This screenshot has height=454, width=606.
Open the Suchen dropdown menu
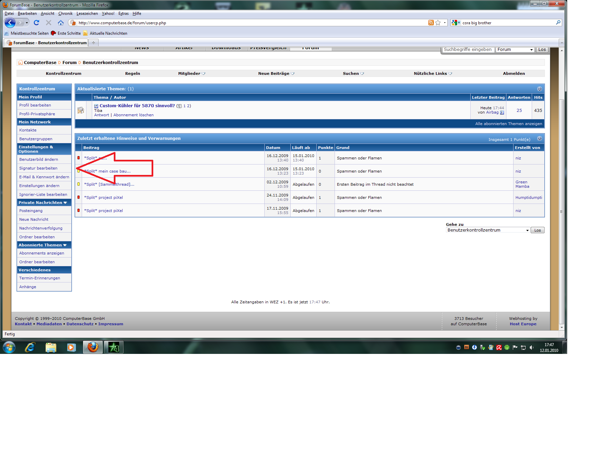point(362,74)
